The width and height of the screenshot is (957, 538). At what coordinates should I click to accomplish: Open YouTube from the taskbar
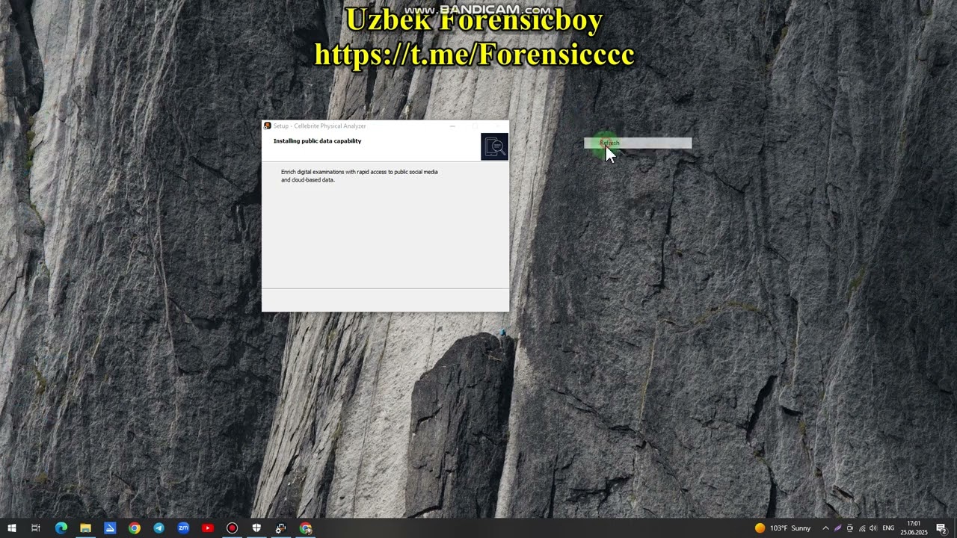click(x=208, y=528)
